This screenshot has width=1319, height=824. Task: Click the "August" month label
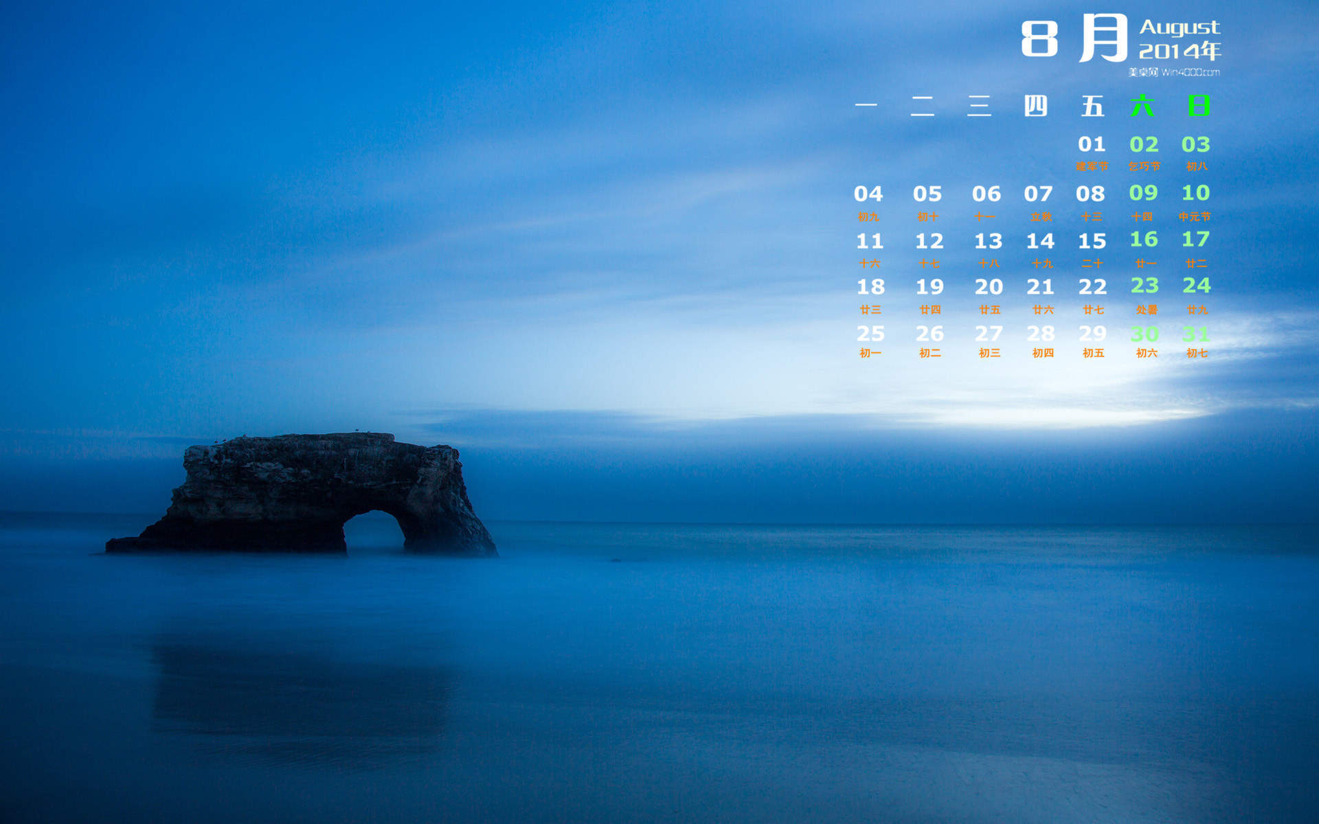pyautogui.click(x=1180, y=27)
